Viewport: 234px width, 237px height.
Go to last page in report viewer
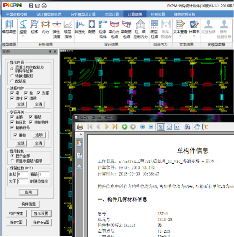point(115,127)
